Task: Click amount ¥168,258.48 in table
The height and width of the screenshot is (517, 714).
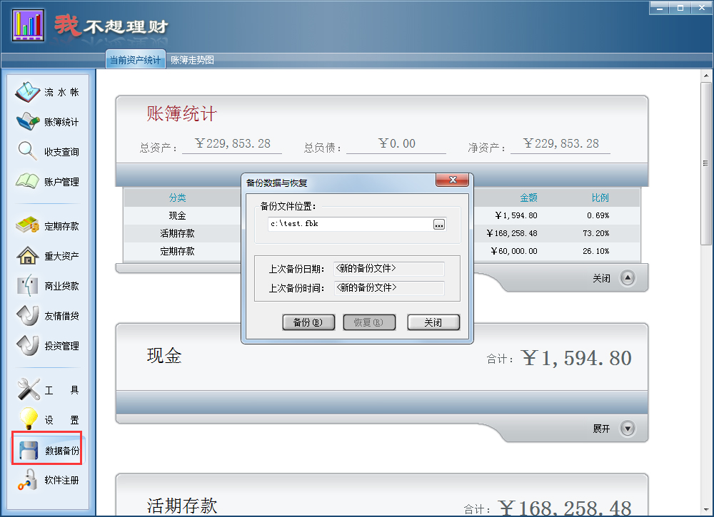Action: (512, 233)
